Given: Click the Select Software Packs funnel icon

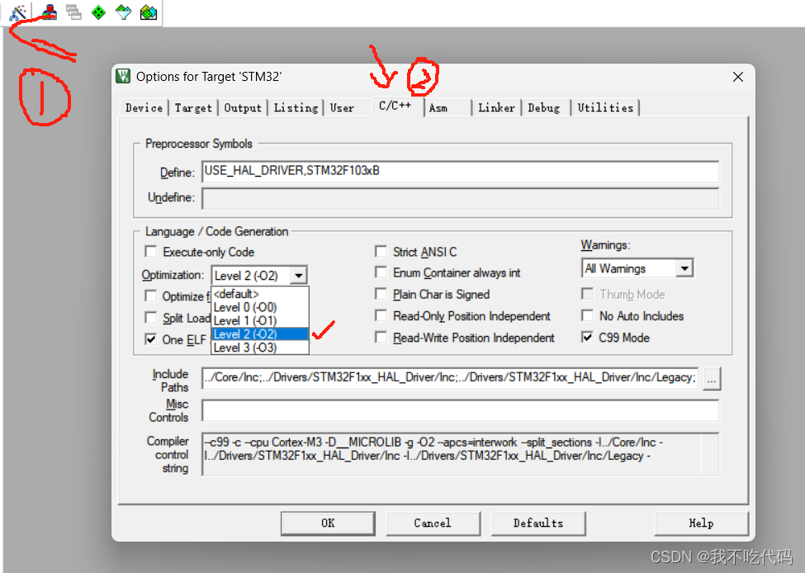Looking at the screenshot, I should [x=122, y=12].
